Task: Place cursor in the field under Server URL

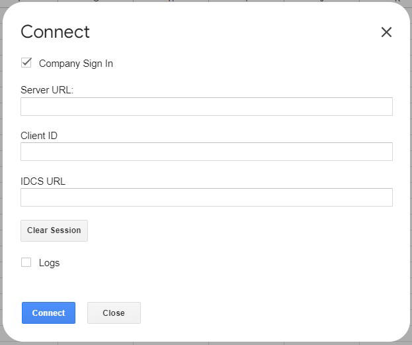Action: point(206,107)
